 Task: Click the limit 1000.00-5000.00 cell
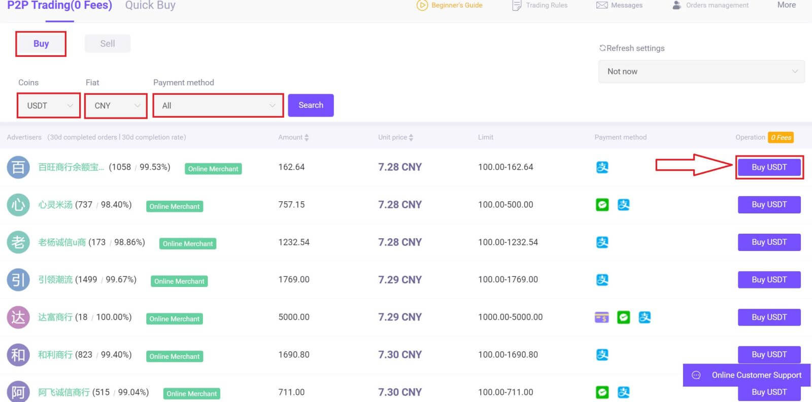point(510,317)
